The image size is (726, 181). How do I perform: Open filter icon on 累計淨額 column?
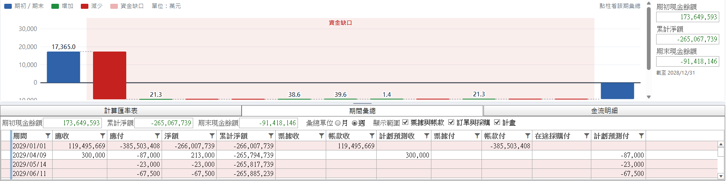[271, 136]
